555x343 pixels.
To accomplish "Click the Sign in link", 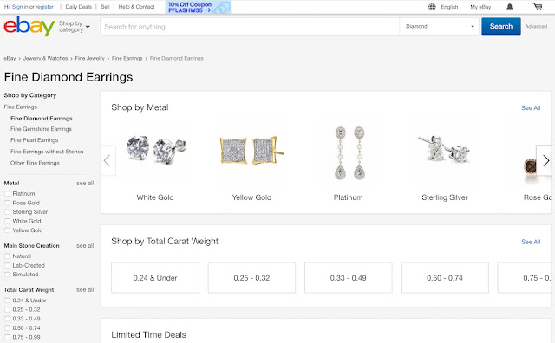I will pos(20,7).
